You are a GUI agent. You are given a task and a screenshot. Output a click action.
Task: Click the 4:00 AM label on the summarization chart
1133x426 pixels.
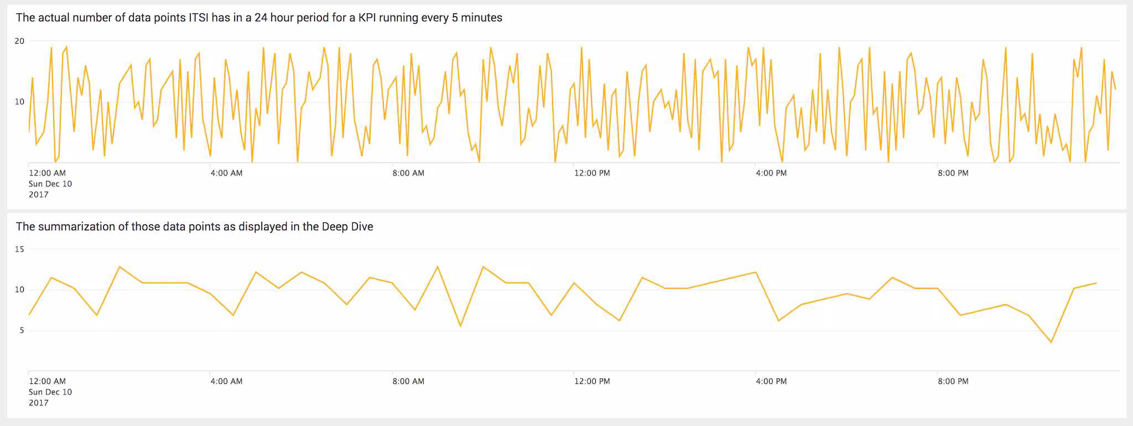pyautogui.click(x=226, y=381)
